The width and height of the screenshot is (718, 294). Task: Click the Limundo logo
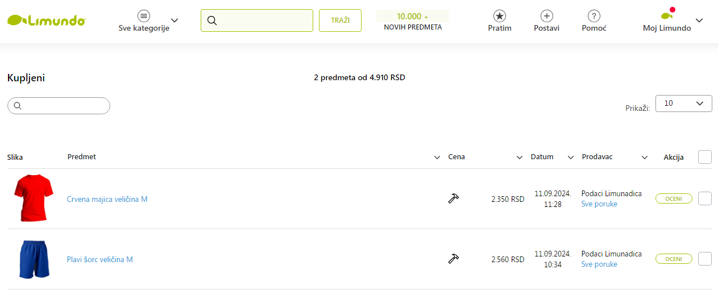(x=46, y=20)
